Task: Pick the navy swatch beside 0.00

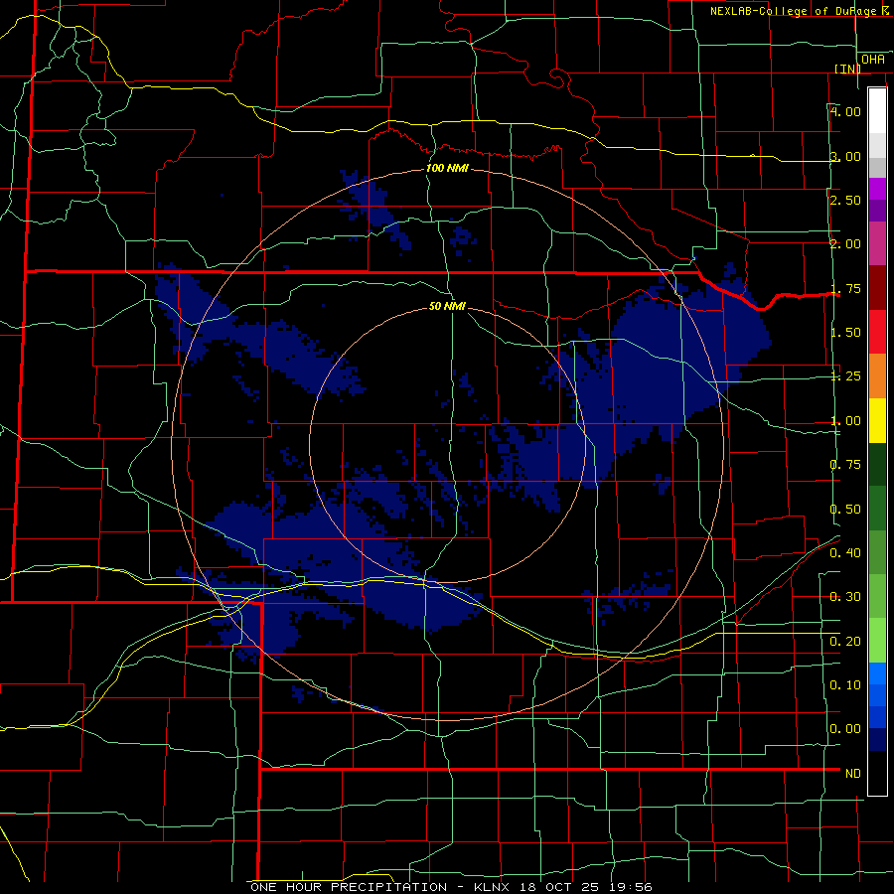Action: coord(877,740)
